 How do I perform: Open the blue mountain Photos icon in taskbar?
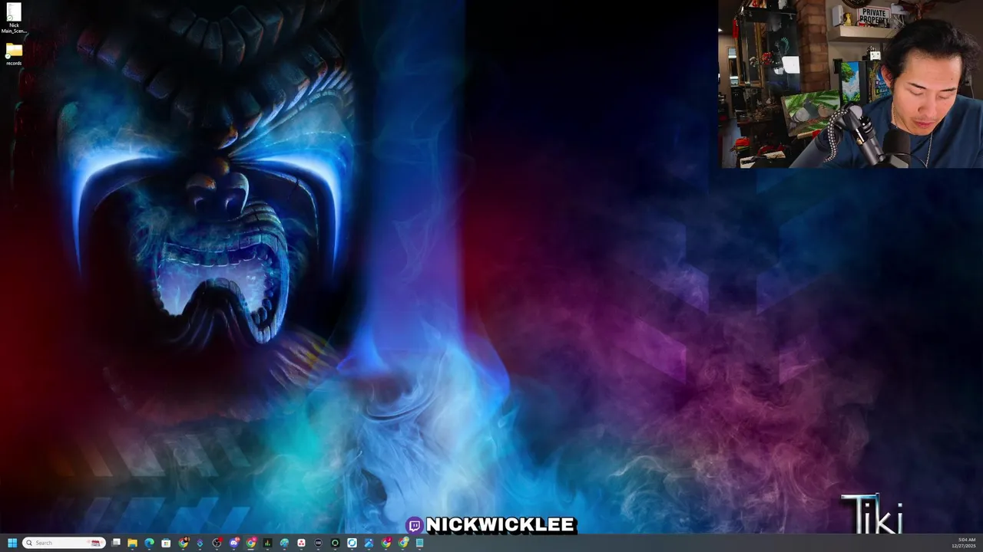point(369,543)
